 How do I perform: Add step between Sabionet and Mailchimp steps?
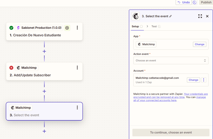(x=44, y=51)
